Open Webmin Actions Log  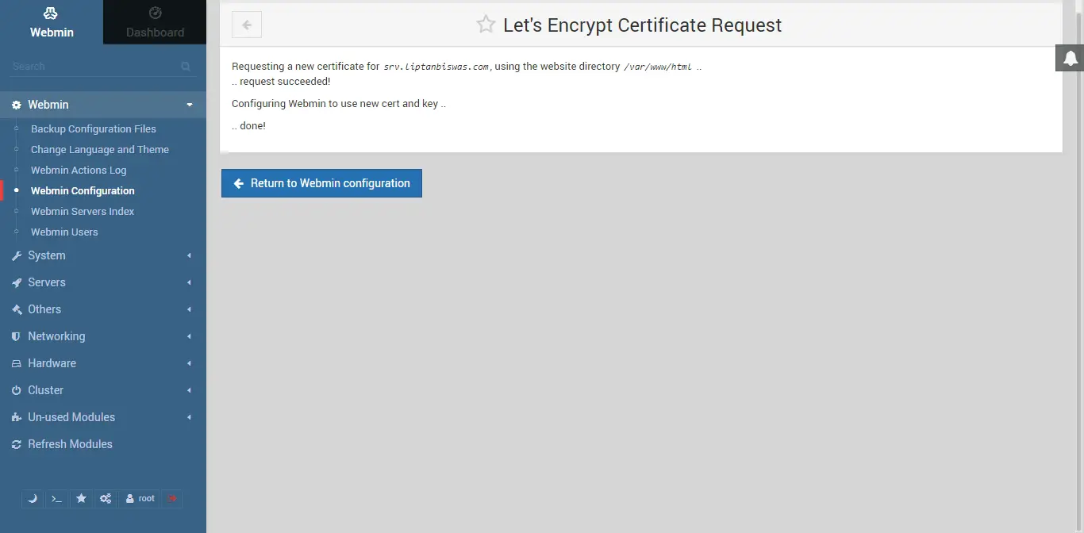79,170
